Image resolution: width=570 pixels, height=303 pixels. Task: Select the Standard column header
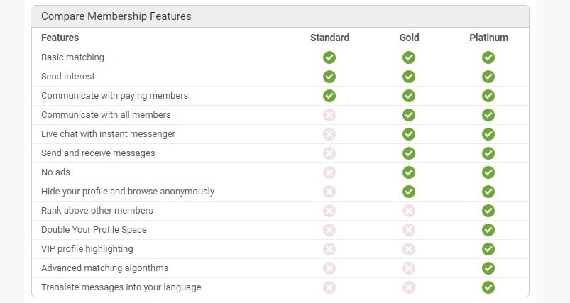[329, 38]
